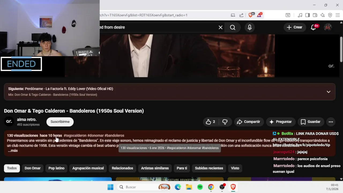Open Brave VPN shield icon
Image resolution: width=343 pixels, height=193 pixels.
point(330,15)
